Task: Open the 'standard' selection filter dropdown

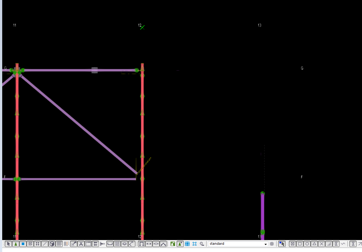Action: coord(266,244)
